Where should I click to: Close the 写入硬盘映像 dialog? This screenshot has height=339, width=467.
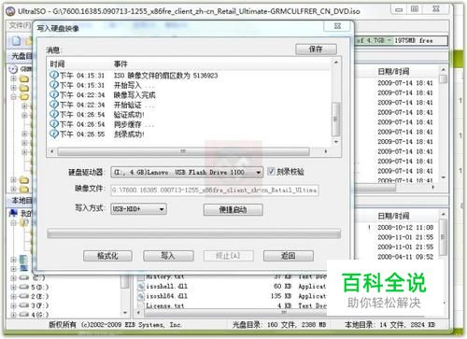[x=337, y=26]
